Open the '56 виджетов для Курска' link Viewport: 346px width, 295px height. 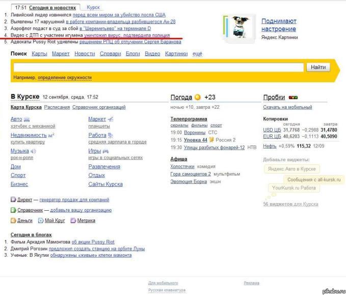pos(290,204)
